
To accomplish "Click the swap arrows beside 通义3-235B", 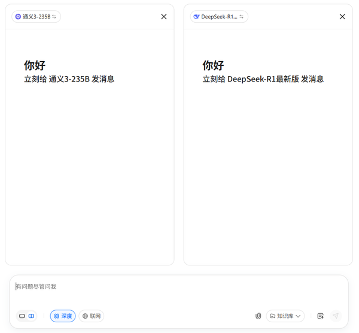I will click(54, 17).
